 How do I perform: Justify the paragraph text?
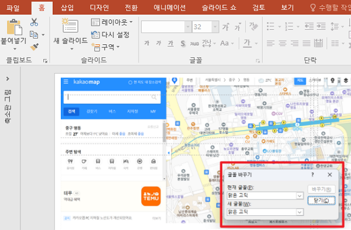tap(307, 43)
